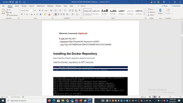Open the Mailings tab
This screenshot has width=183, height=103.
(x=50, y=6)
